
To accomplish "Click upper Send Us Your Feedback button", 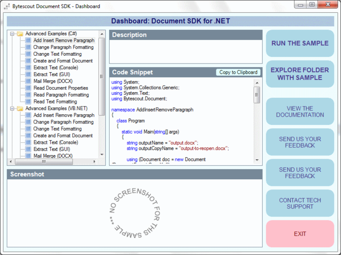I will [300, 142].
